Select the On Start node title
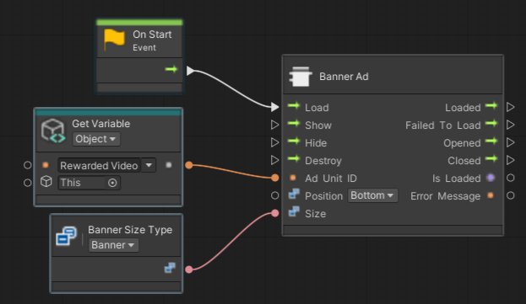The height and width of the screenshot is (304, 526). [x=152, y=35]
